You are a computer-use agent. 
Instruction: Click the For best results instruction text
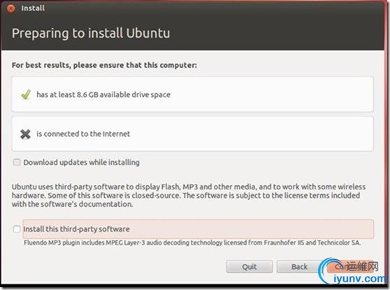(104, 65)
